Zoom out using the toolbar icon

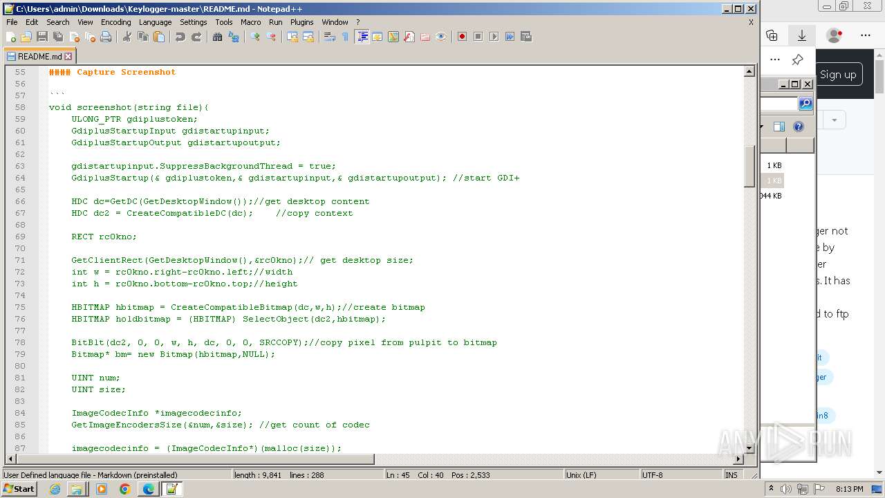[x=271, y=37]
